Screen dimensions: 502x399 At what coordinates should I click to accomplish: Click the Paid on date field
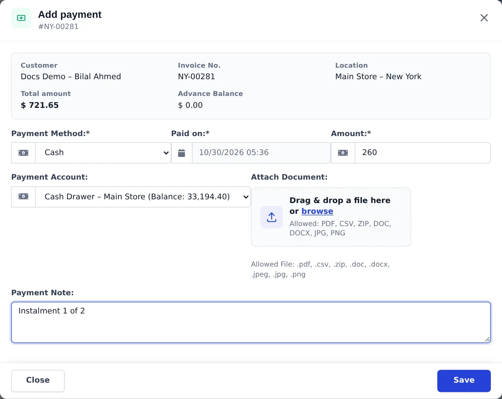point(261,153)
